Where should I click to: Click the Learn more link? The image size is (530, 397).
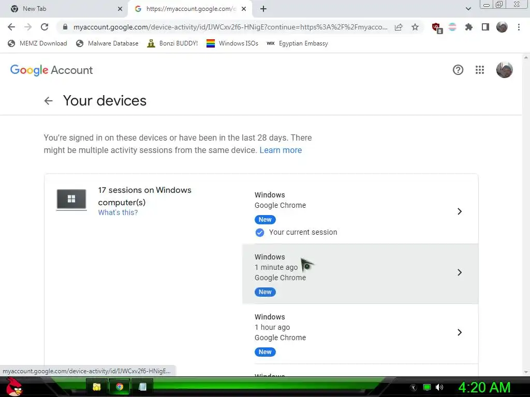click(281, 150)
